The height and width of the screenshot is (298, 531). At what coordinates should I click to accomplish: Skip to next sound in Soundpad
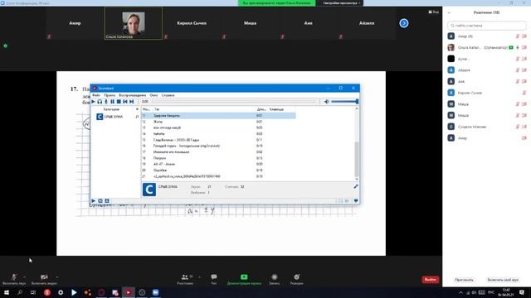[132, 101]
